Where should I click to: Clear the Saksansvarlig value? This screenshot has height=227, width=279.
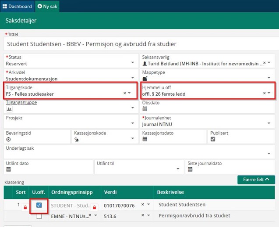[265, 63]
